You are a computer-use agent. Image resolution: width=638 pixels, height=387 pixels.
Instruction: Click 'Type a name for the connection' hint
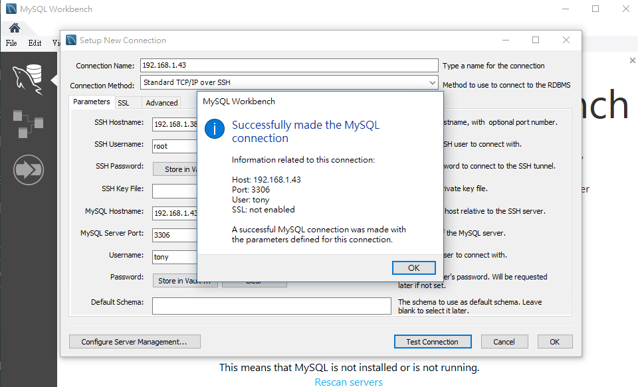pos(494,66)
